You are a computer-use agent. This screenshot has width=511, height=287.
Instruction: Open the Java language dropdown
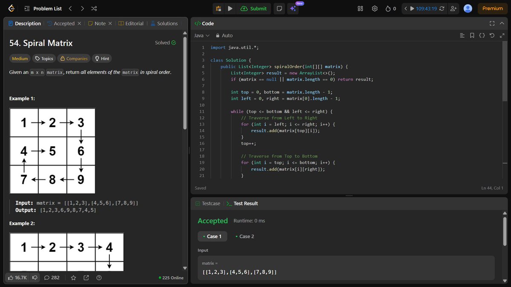(x=202, y=36)
